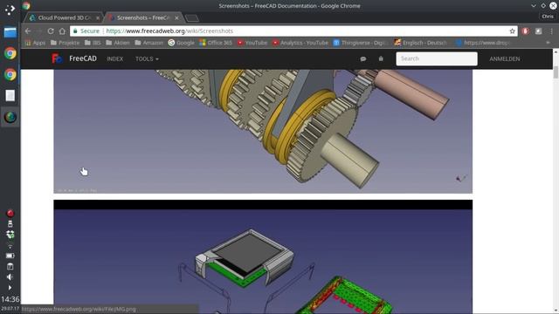
Task: Expand the TOOLS dropdown menu
Action: point(147,58)
